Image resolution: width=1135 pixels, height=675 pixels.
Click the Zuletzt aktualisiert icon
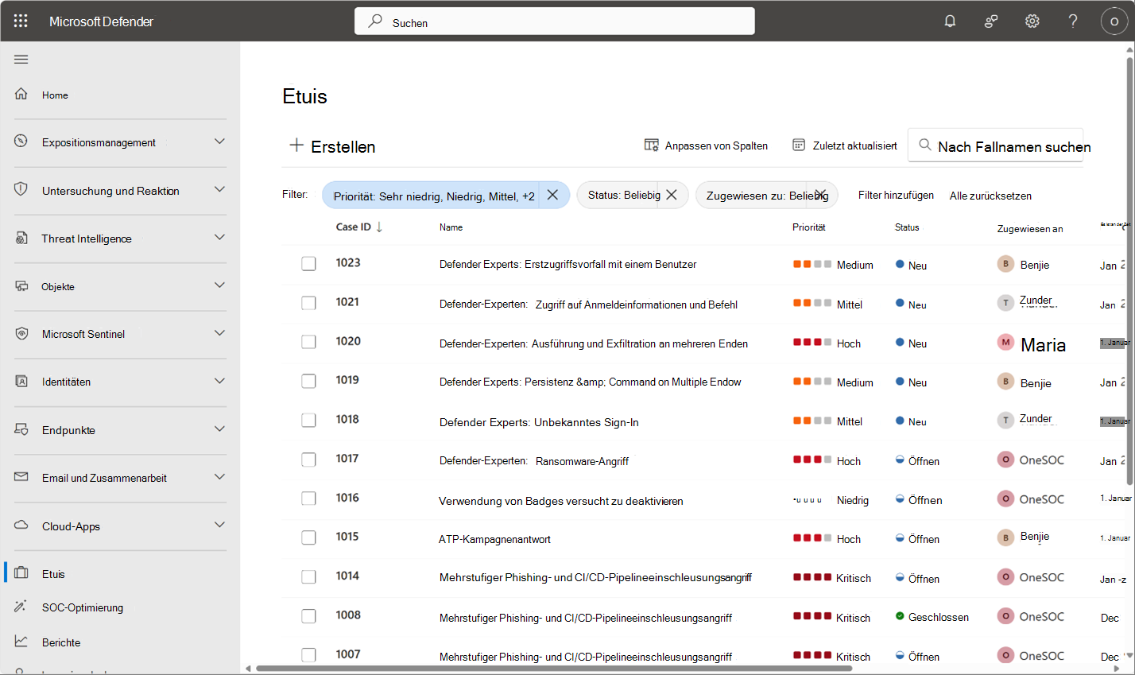(x=799, y=145)
